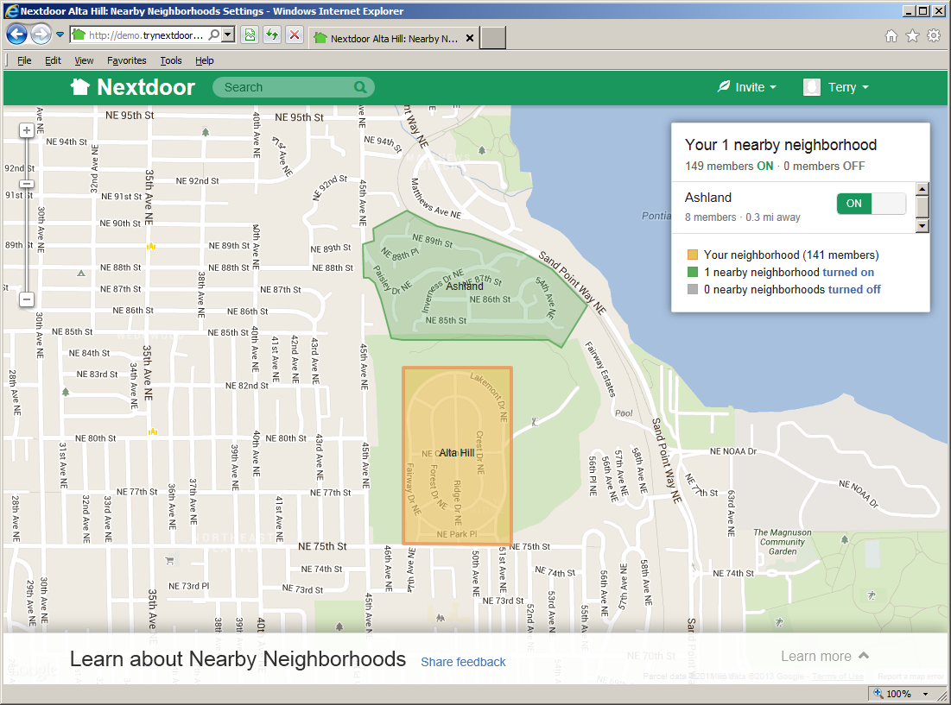Click the Nextdoor house logo icon
Screen dimensions: 951x705
click(79, 86)
